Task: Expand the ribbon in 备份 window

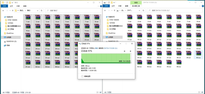Action: pos(98,6)
